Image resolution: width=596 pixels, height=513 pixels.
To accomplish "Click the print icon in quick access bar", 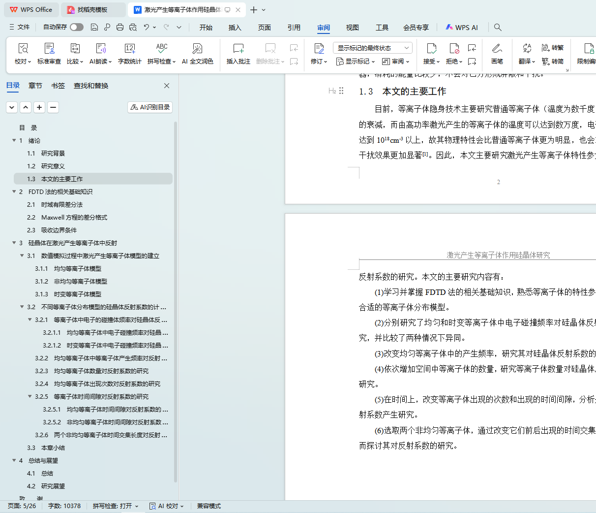I will (120, 27).
